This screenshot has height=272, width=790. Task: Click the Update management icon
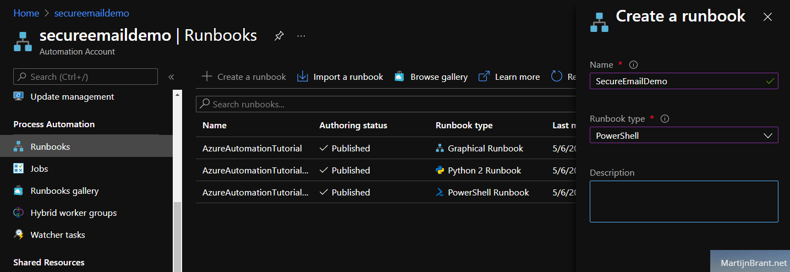[19, 96]
